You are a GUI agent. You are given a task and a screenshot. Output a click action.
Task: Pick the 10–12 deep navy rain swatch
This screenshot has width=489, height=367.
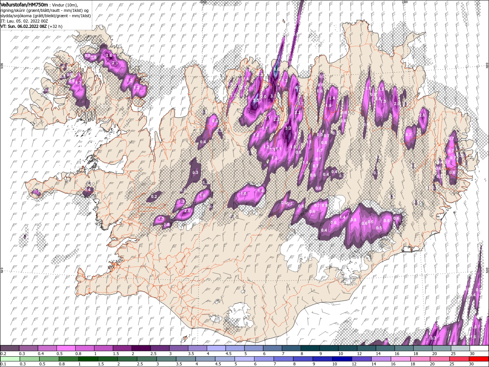(x=342, y=359)
